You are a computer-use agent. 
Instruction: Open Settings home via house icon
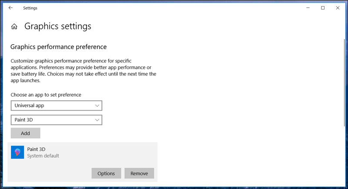coord(14,26)
